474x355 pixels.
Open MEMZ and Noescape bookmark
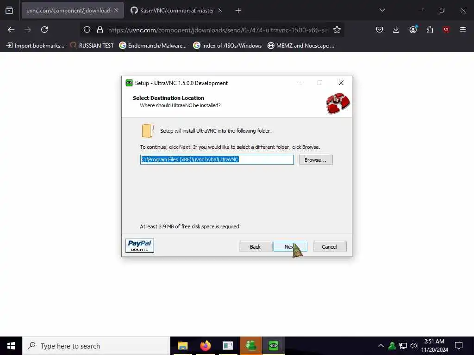(x=301, y=46)
